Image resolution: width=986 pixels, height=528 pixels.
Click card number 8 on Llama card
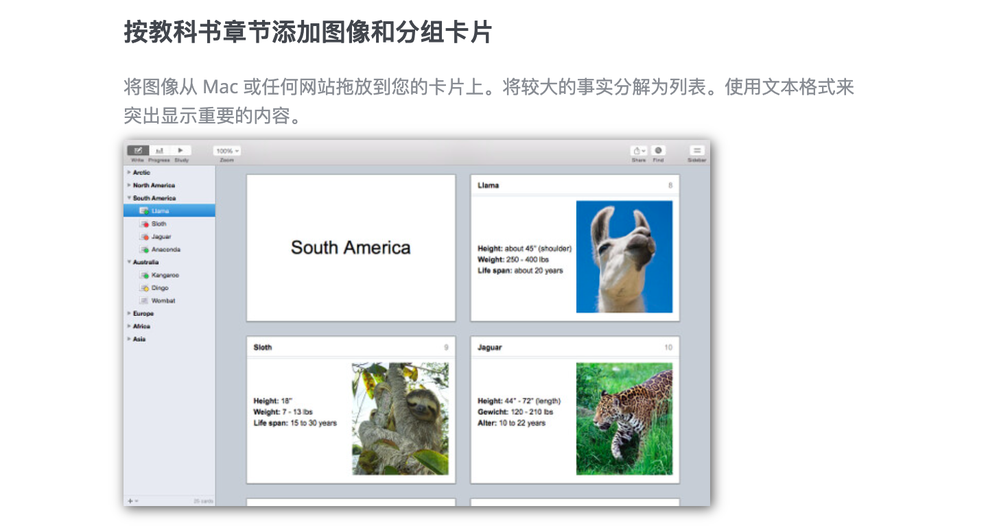click(670, 185)
